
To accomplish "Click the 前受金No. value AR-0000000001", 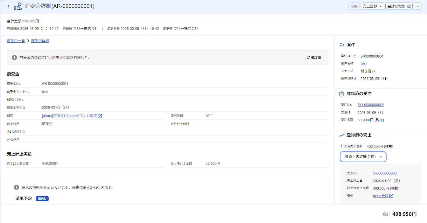I will pyautogui.click(x=55, y=83).
